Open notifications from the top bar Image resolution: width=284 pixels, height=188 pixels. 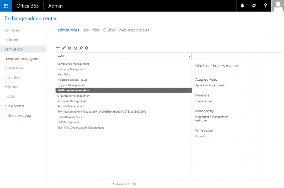point(242,6)
